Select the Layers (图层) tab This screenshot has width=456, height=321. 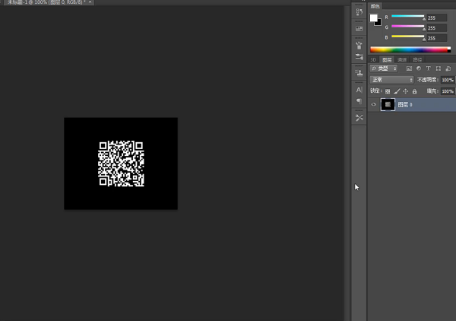point(387,59)
